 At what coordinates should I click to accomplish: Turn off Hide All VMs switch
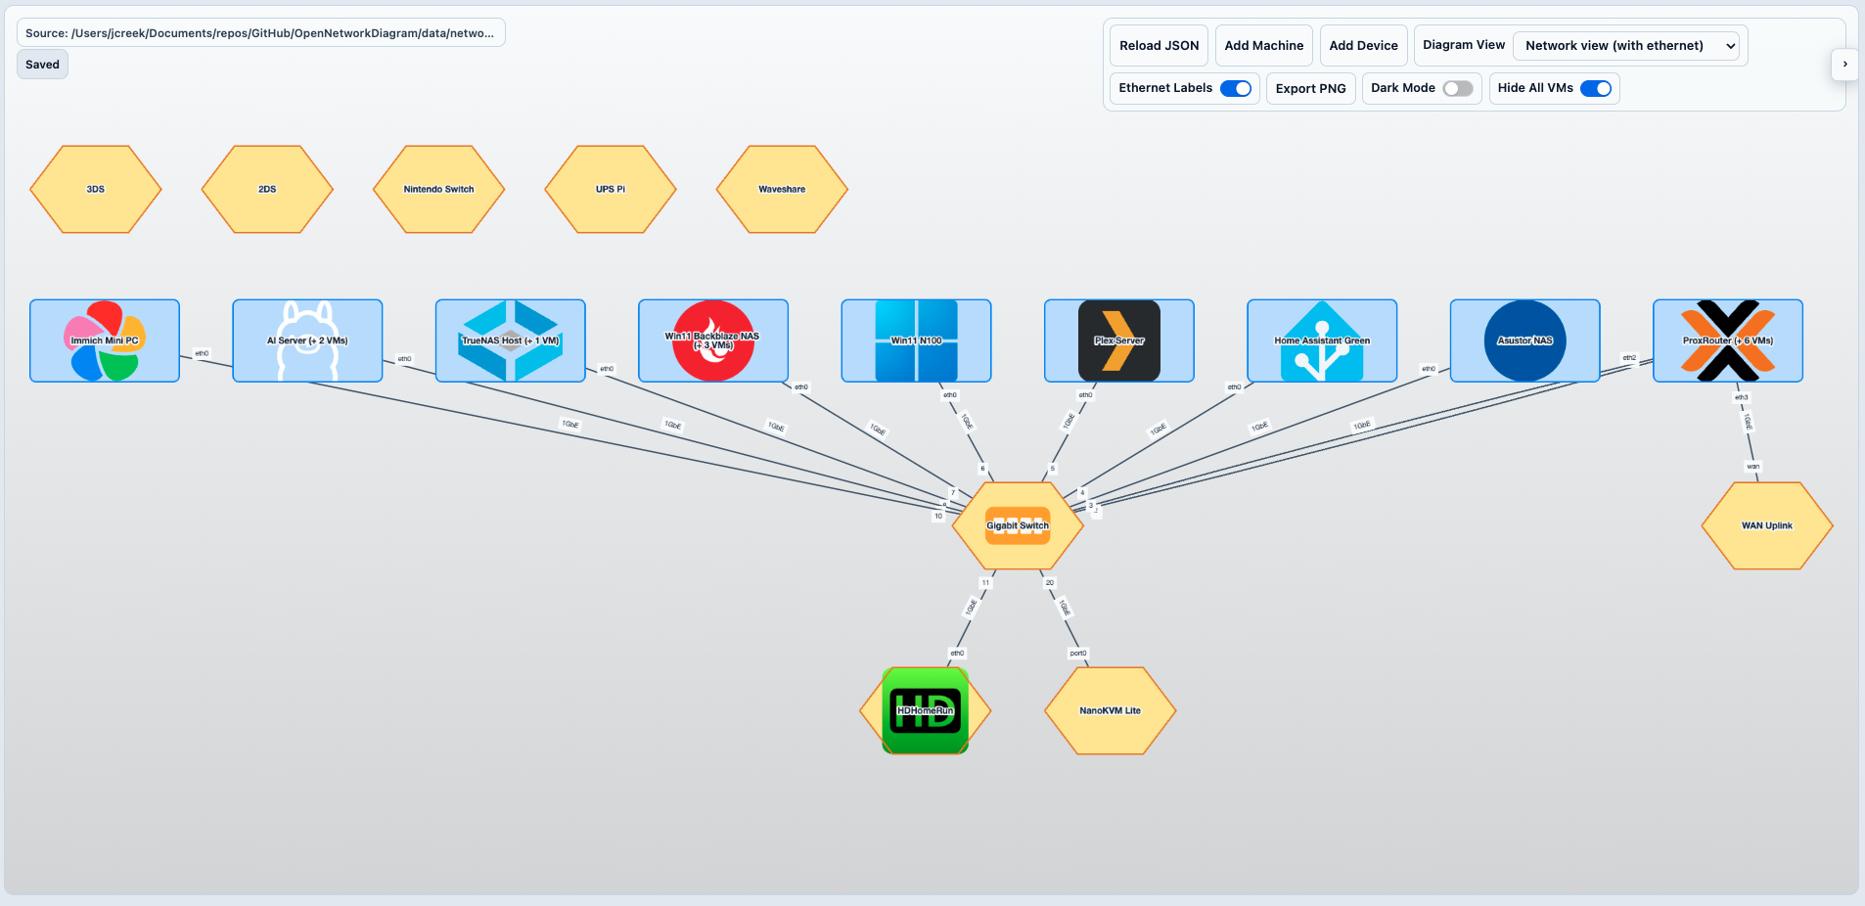1596,88
